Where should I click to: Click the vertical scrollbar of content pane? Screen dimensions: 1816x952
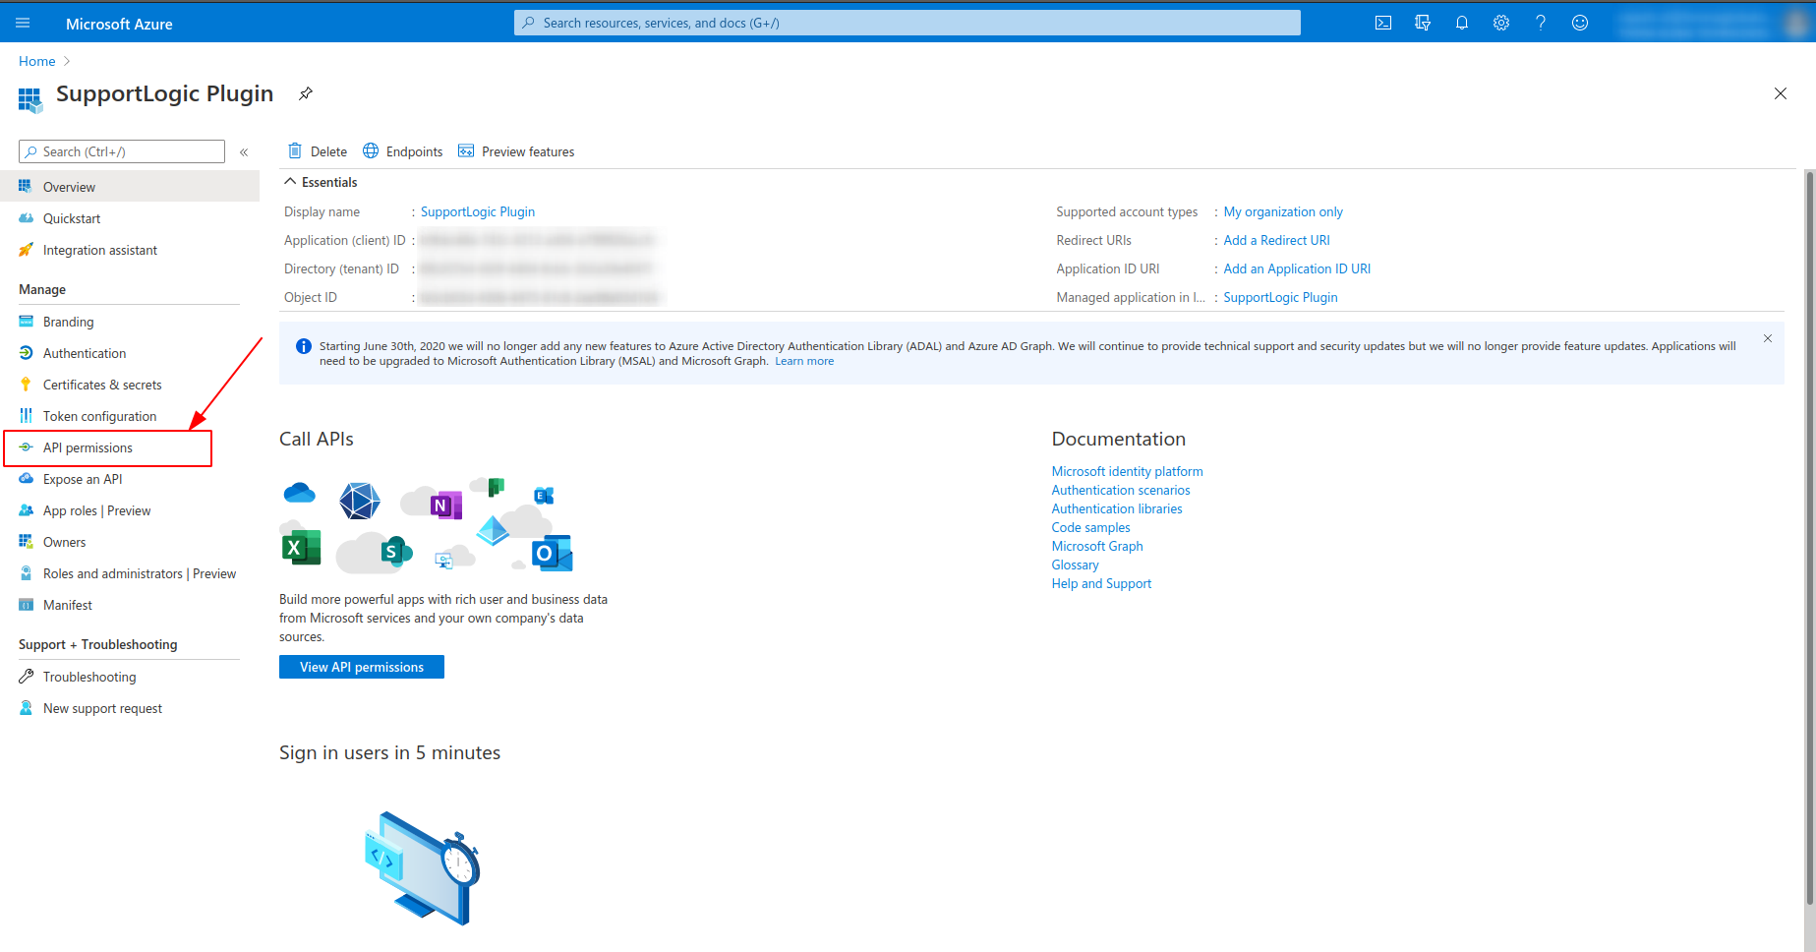tap(1809, 539)
